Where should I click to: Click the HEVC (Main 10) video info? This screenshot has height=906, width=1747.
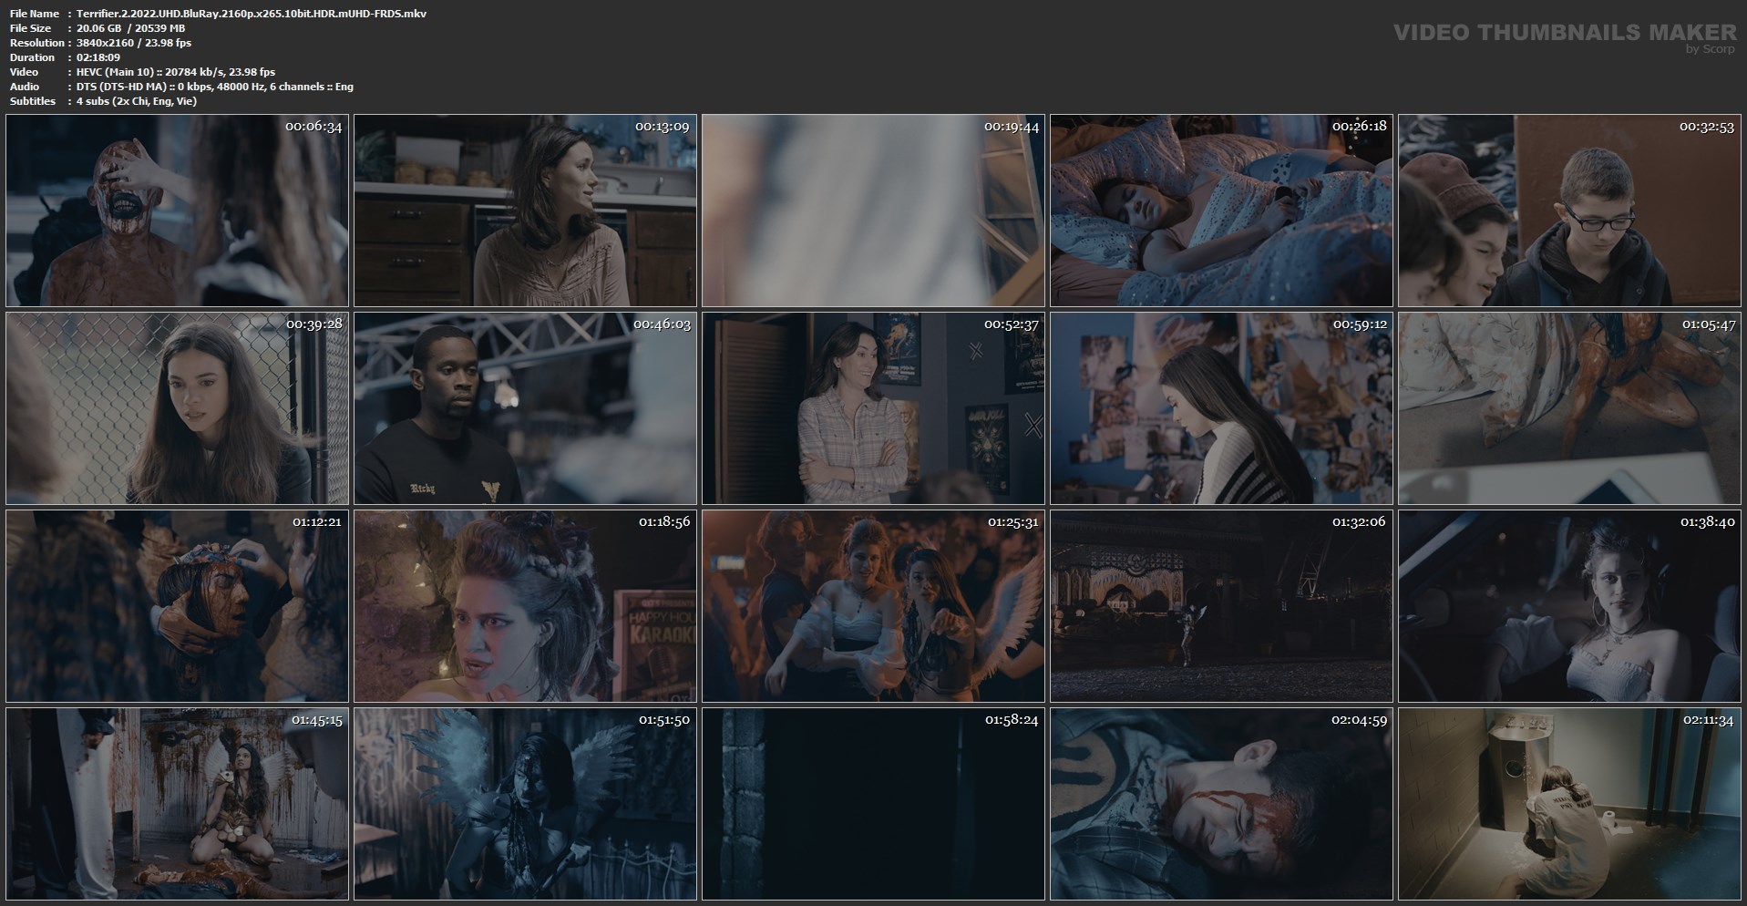click(x=176, y=72)
